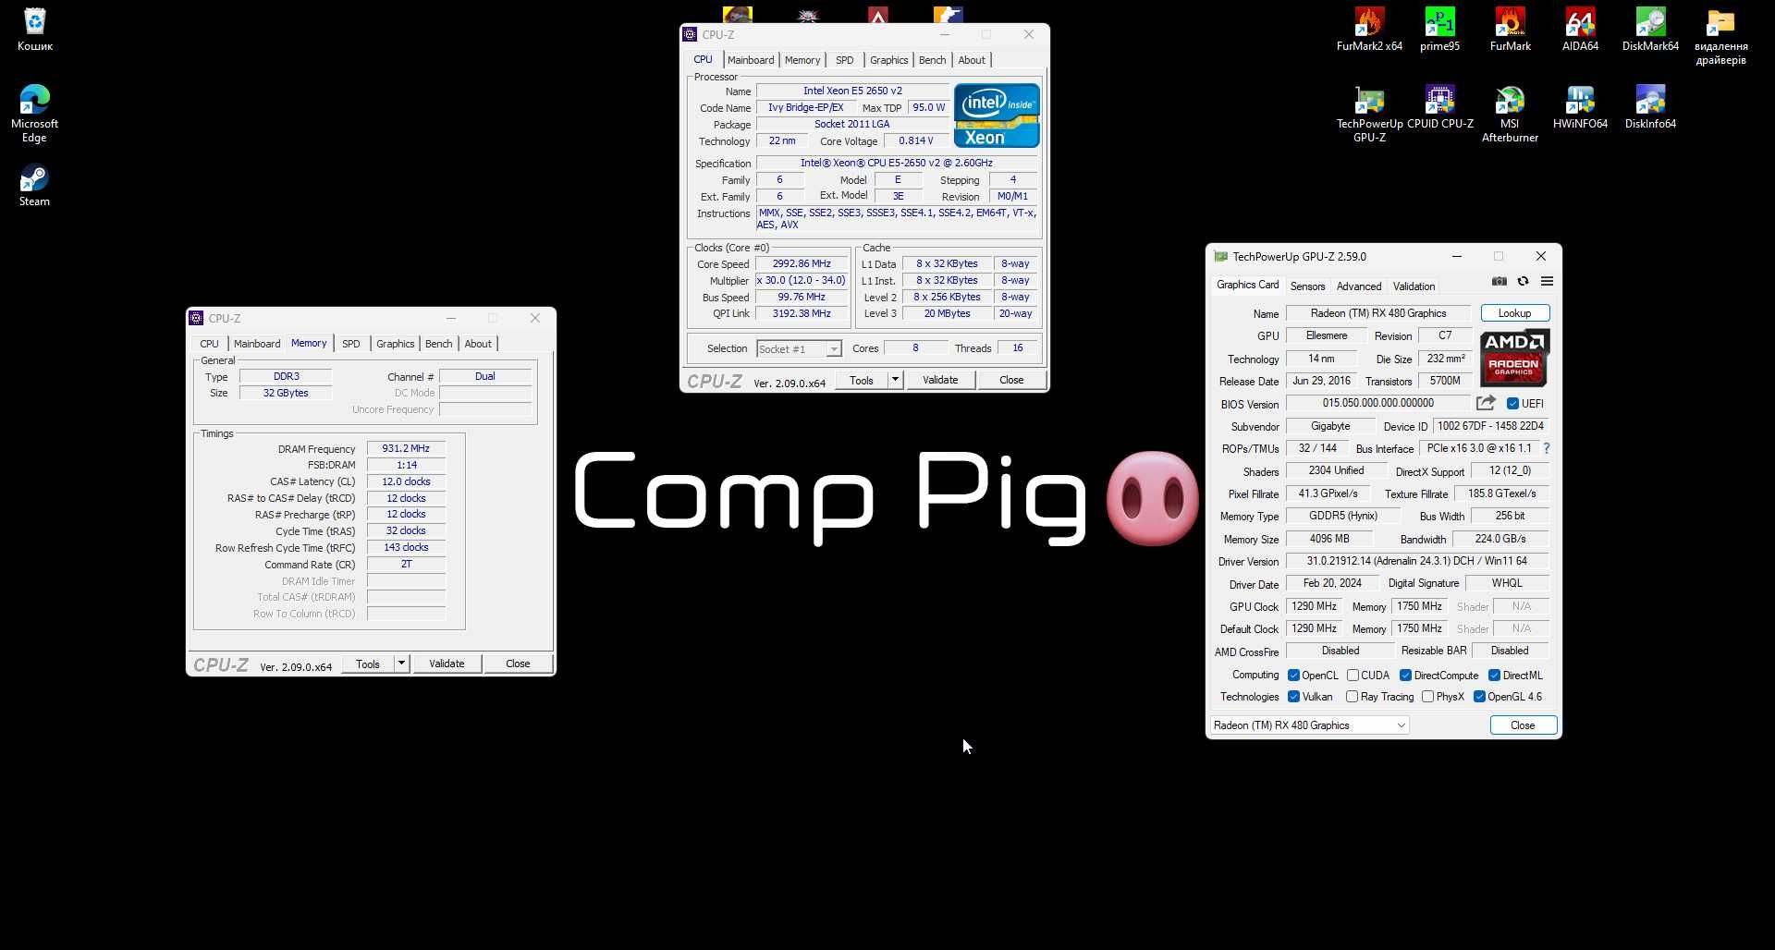The height and width of the screenshot is (950, 1775).
Task: Open the GPU-Z hamburger menu
Action: pyautogui.click(x=1547, y=281)
